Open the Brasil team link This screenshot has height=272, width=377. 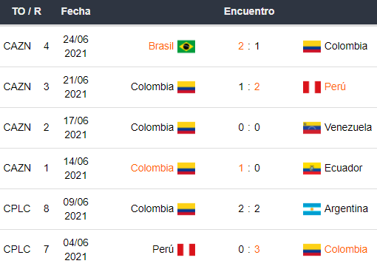pos(161,46)
